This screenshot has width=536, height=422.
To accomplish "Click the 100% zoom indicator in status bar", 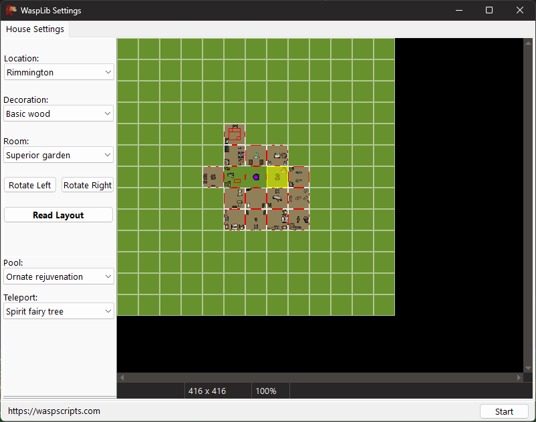I will (x=266, y=391).
